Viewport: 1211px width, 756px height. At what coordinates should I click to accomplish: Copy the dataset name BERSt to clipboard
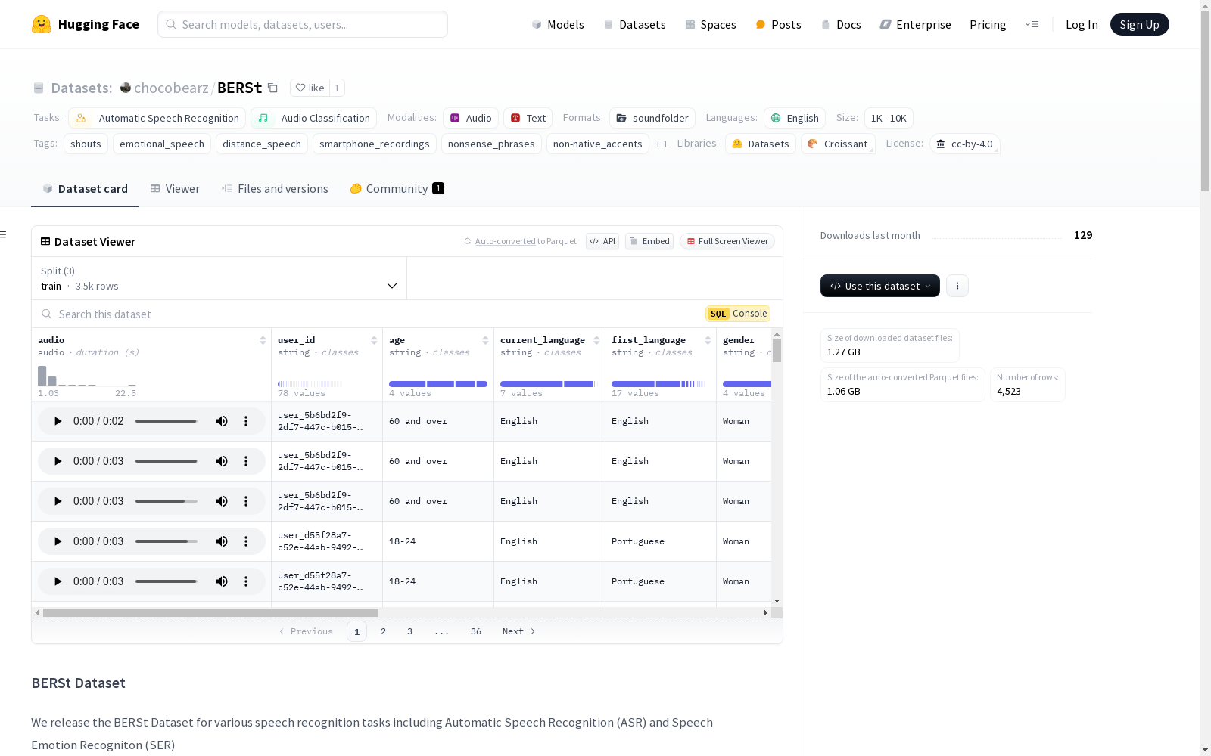(273, 88)
